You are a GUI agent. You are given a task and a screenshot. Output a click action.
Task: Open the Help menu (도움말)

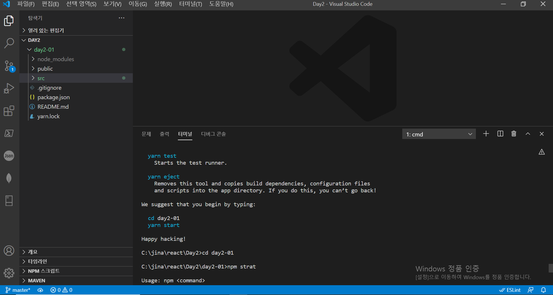click(221, 4)
